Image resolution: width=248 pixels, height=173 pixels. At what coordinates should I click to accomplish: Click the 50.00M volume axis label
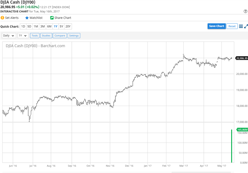pyautogui.click(x=243, y=153)
